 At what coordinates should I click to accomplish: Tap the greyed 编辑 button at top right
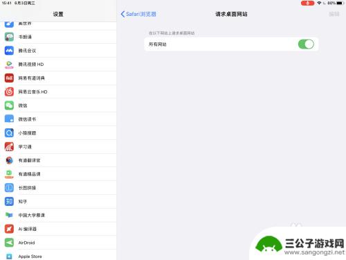(x=334, y=14)
